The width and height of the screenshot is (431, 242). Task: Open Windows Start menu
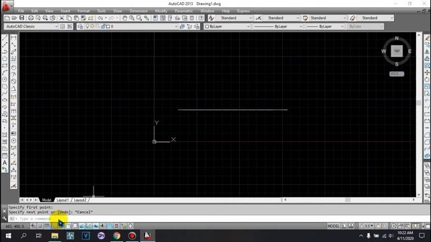8,236
